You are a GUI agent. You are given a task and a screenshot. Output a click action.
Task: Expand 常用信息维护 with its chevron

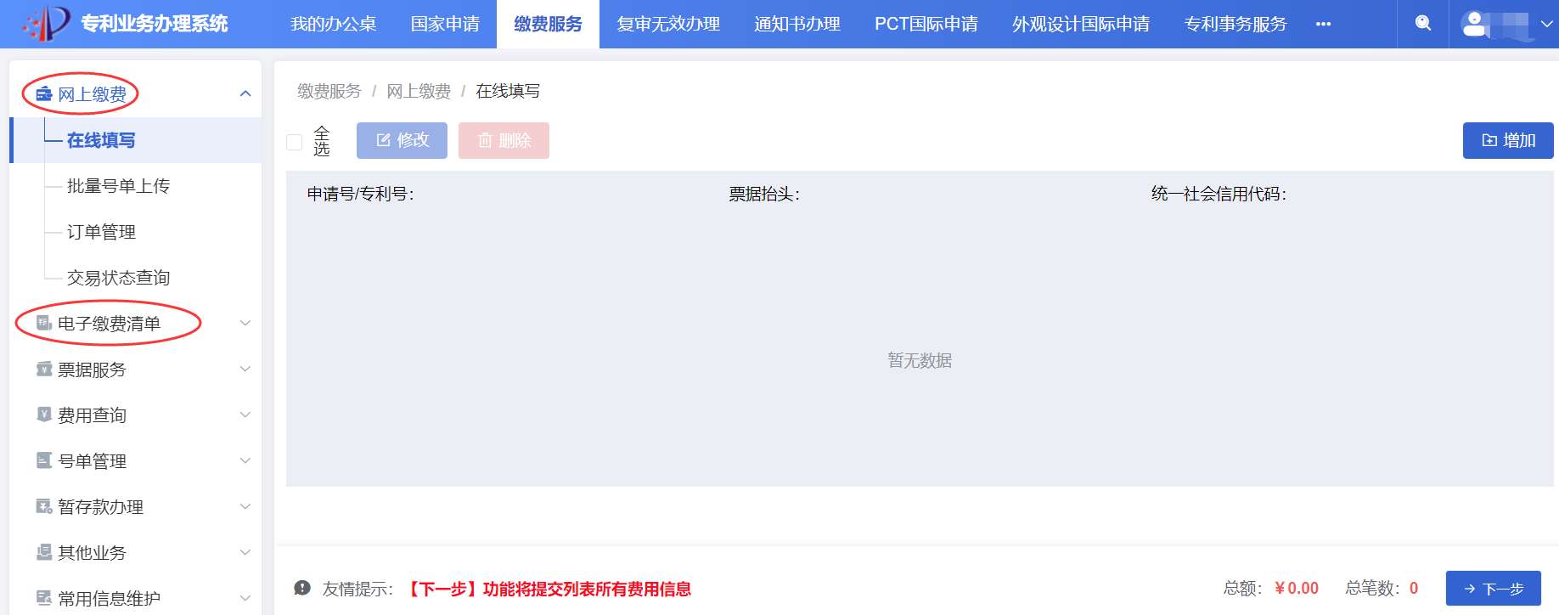click(x=245, y=598)
